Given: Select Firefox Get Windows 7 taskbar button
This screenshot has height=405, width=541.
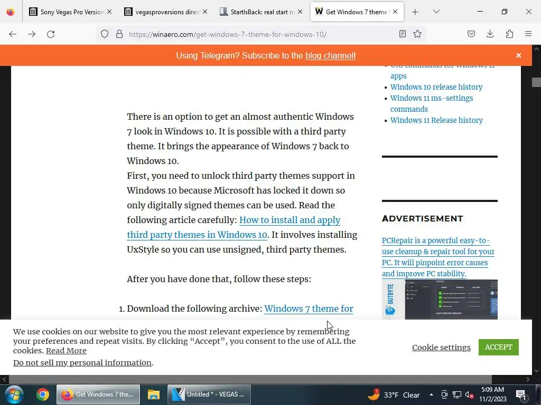Looking at the screenshot, I should [98, 394].
